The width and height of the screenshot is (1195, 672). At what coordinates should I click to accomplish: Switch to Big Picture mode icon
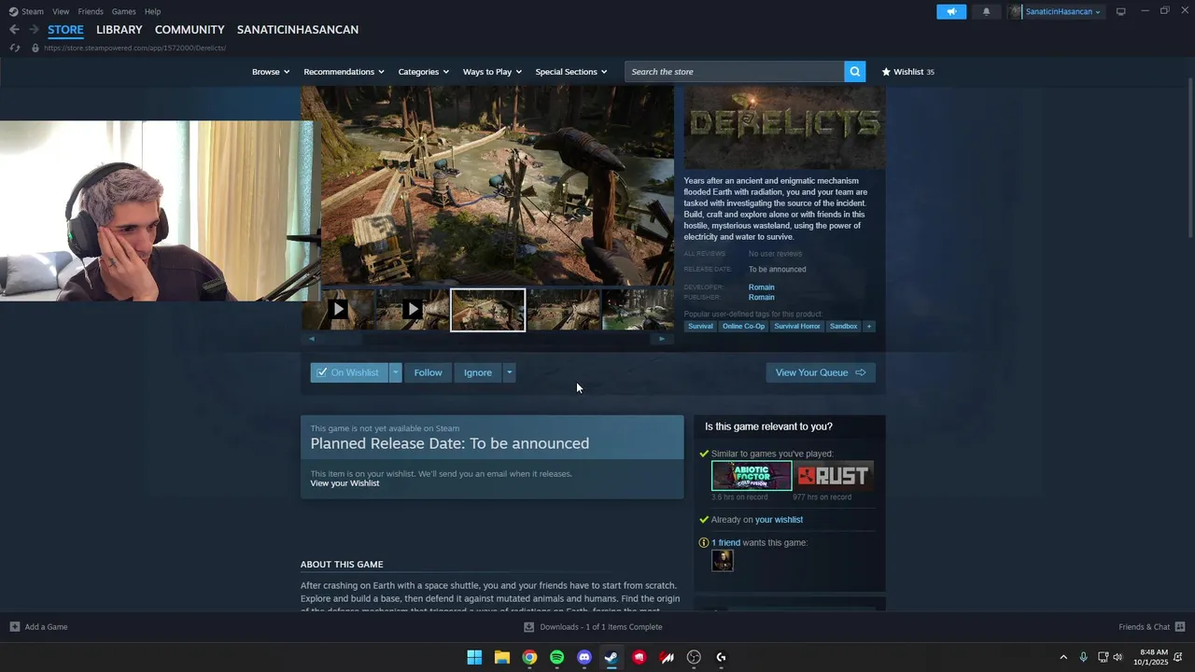pos(1121,11)
